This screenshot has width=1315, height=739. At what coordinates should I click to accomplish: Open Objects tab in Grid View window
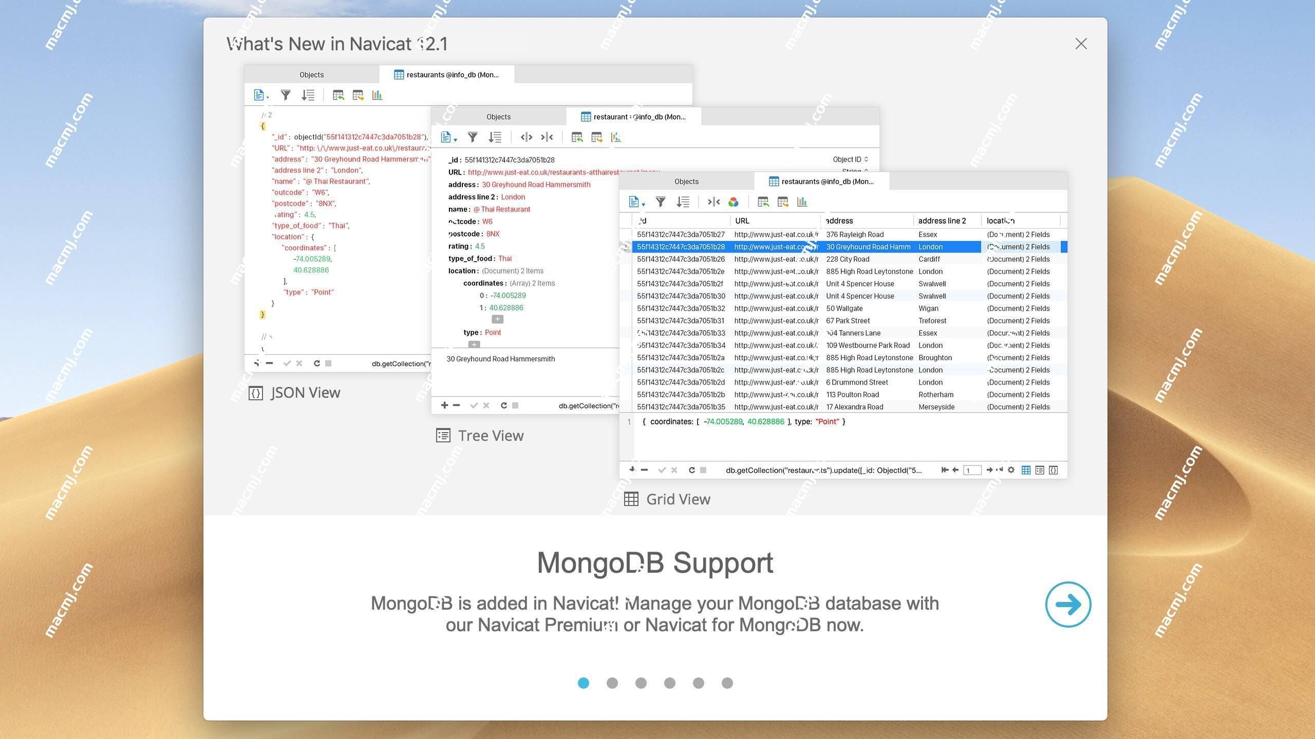point(686,181)
